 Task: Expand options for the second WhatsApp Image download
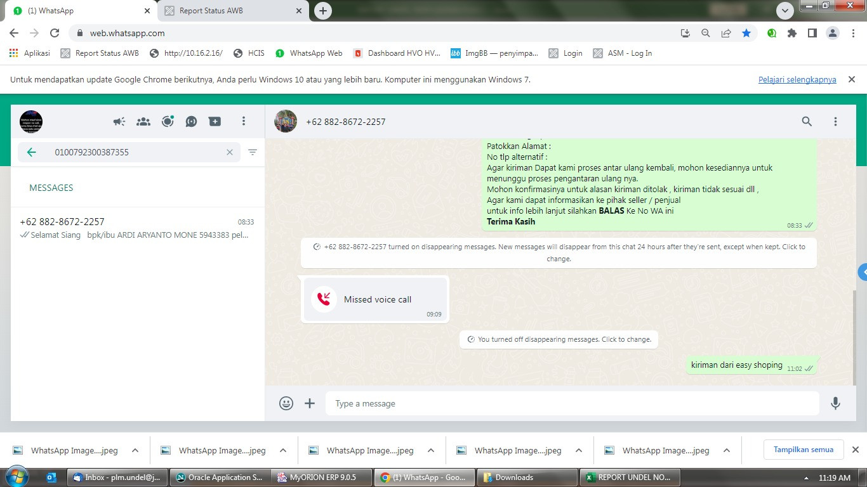(283, 450)
